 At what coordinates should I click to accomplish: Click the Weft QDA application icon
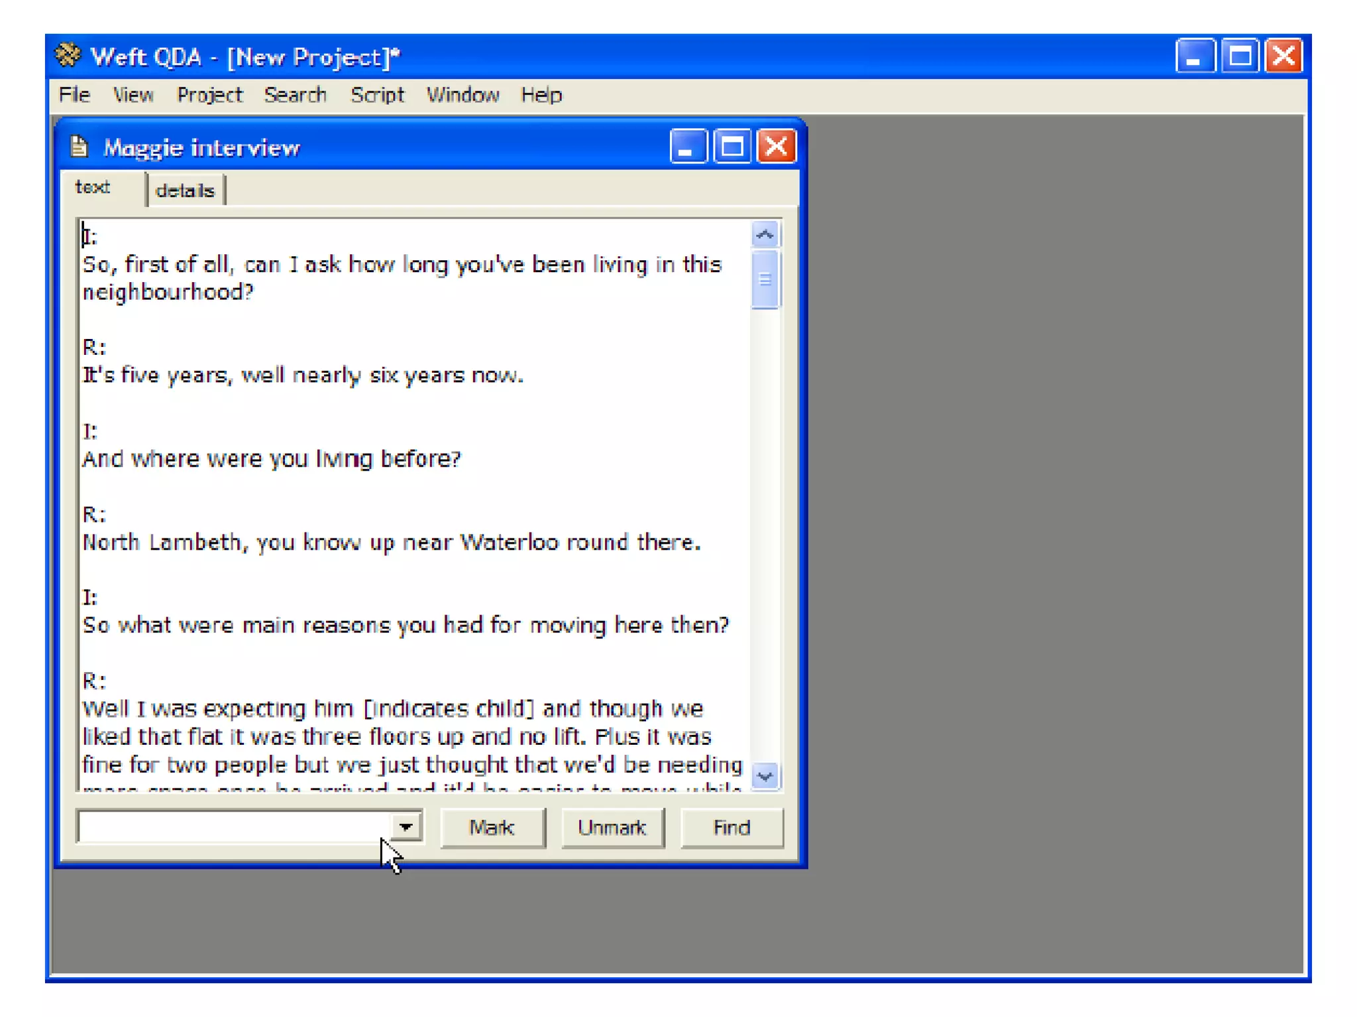point(68,56)
